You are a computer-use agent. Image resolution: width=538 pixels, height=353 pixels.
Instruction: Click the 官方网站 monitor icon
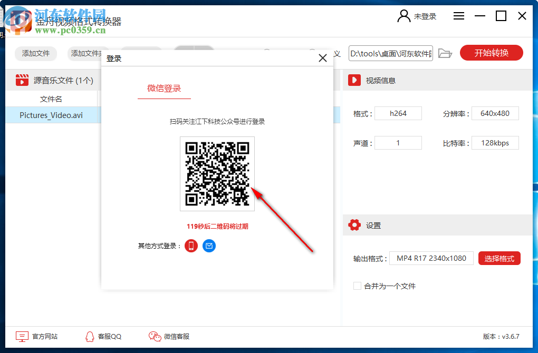[21, 336]
